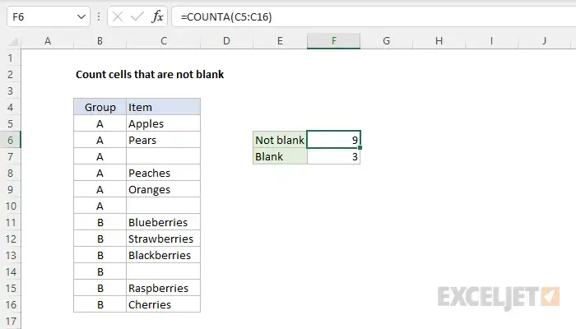Select cell containing Blueberries
Screen dimensions: 576x329
(x=163, y=222)
